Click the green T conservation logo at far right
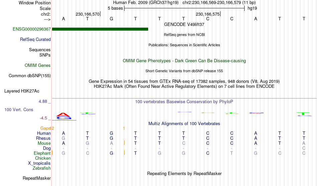The image size is (317, 186). click(x=303, y=114)
